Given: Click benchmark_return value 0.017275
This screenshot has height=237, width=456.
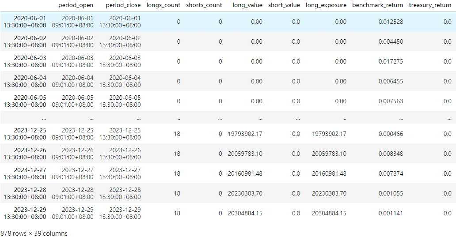Looking at the screenshot, I should (391, 61).
